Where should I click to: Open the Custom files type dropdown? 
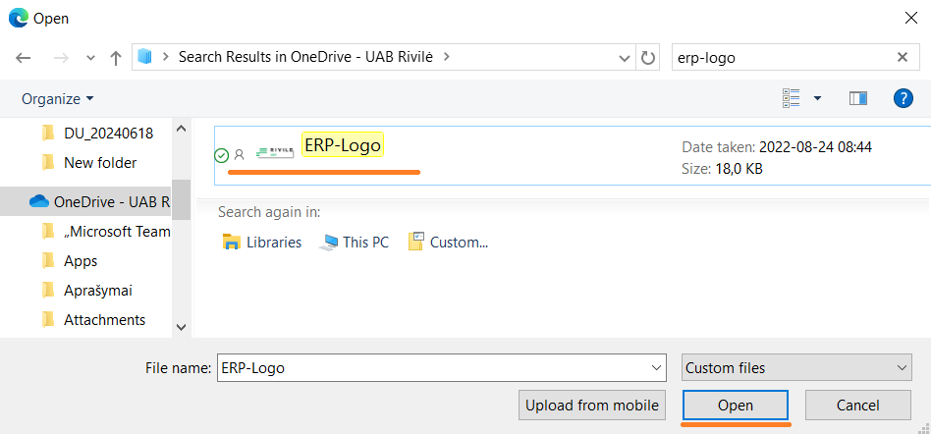795,368
